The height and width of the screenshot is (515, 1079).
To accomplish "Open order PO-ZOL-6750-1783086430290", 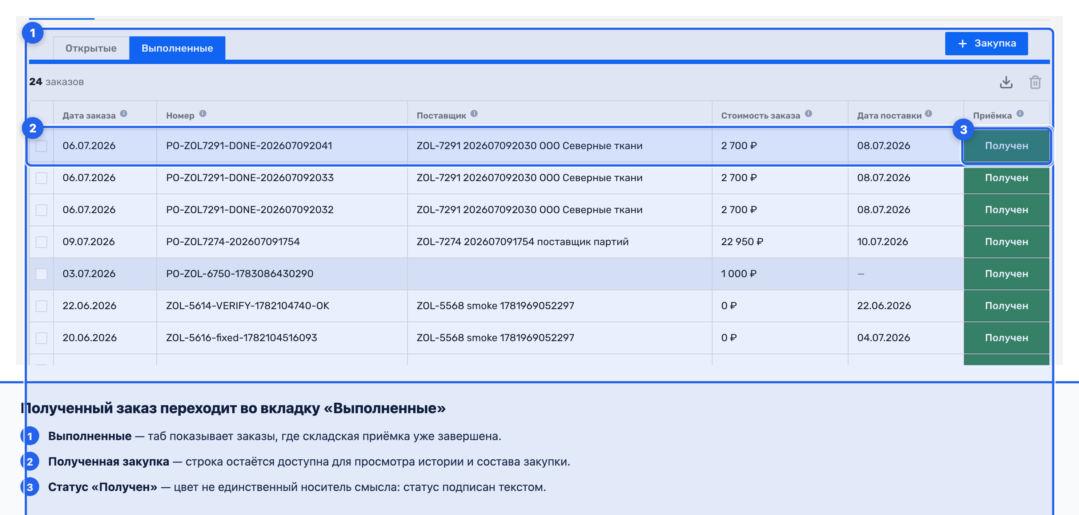I will pyautogui.click(x=240, y=274).
